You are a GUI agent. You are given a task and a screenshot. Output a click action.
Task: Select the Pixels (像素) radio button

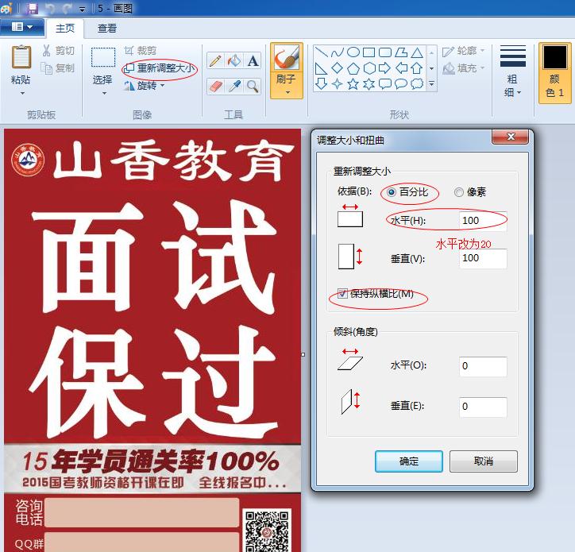click(x=459, y=192)
